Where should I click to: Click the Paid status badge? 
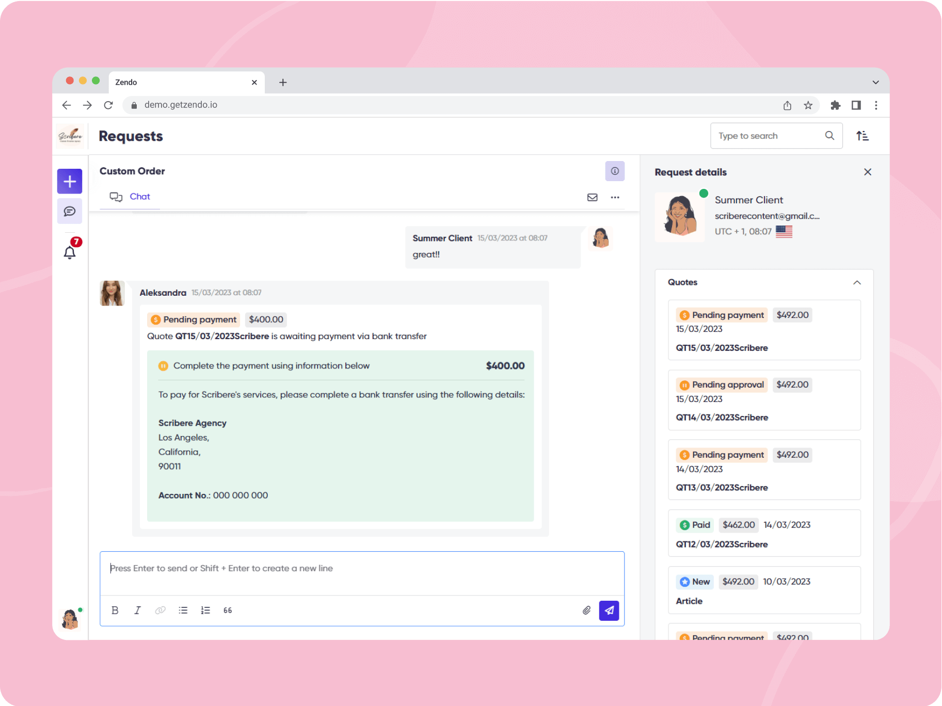[x=695, y=525]
